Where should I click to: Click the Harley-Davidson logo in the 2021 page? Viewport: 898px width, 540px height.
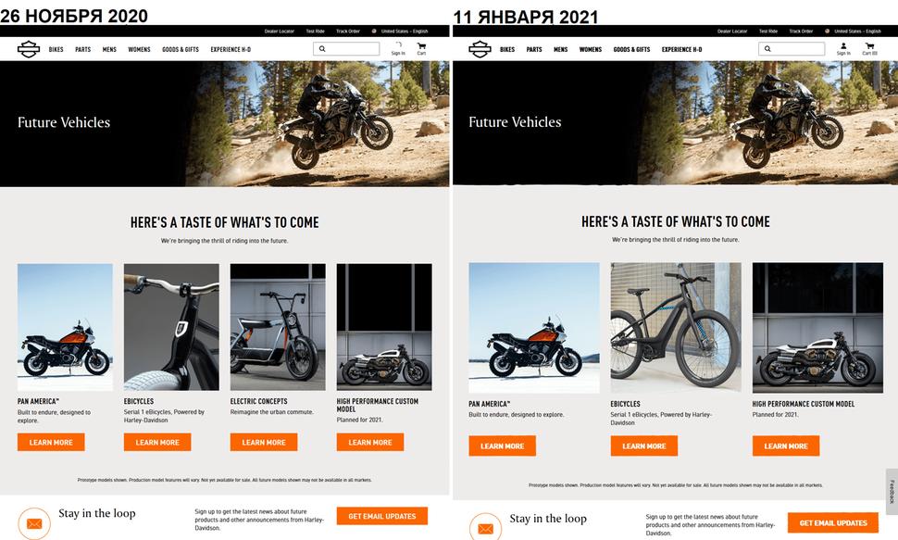[480, 49]
